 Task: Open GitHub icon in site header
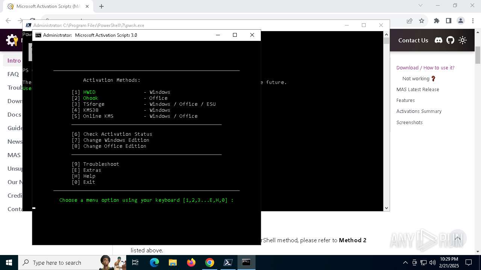pyautogui.click(x=451, y=40)
